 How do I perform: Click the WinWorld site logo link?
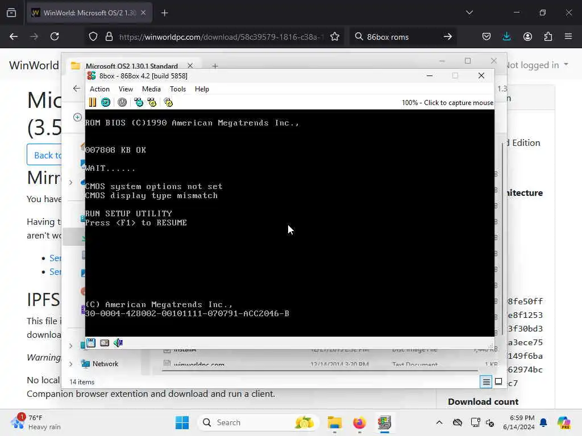(34, 65)
